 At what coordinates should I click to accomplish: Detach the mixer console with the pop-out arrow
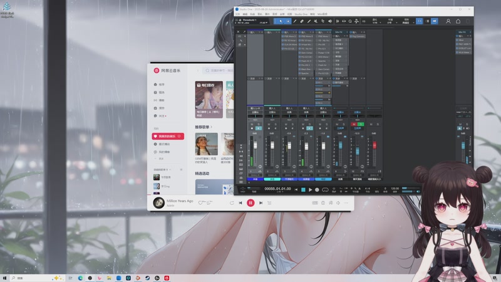point(244,32)
